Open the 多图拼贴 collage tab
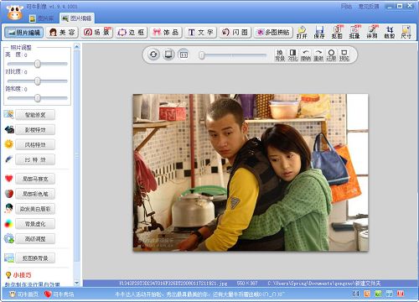The height and width of the screenshot is (302, 419). 273,33
